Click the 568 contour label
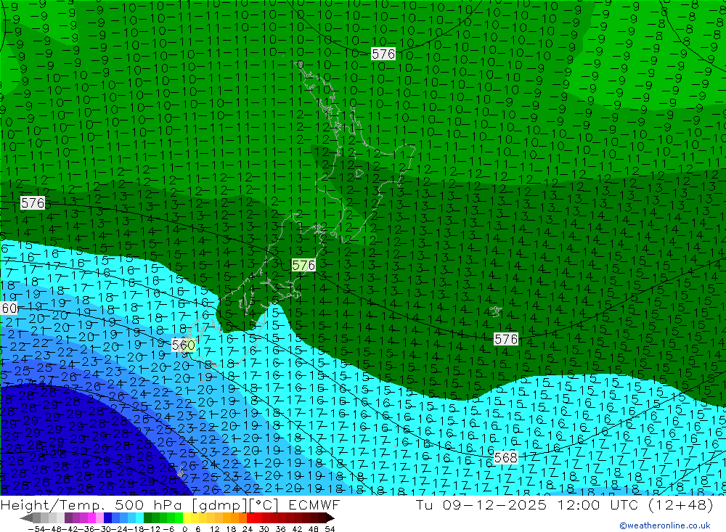 [x=505, y=458]
